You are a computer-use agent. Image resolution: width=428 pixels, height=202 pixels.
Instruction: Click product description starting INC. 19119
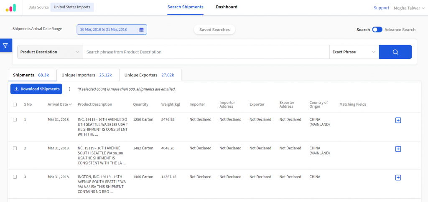click(x=103, y=127)
